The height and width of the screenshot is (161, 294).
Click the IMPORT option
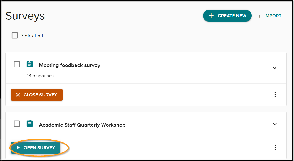(x=269, y=16)
